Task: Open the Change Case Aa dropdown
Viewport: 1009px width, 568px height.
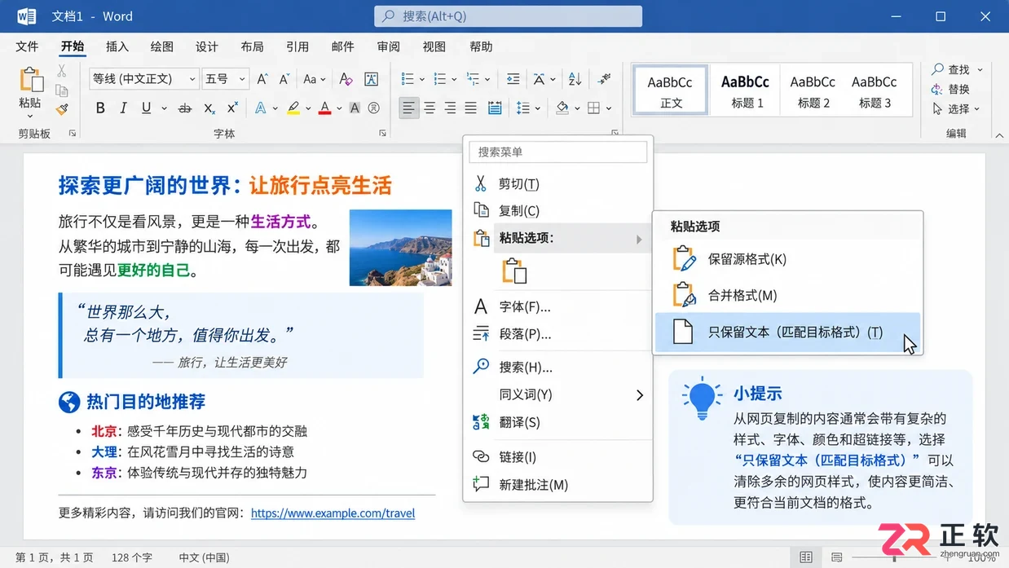Action: coord(315,79)
